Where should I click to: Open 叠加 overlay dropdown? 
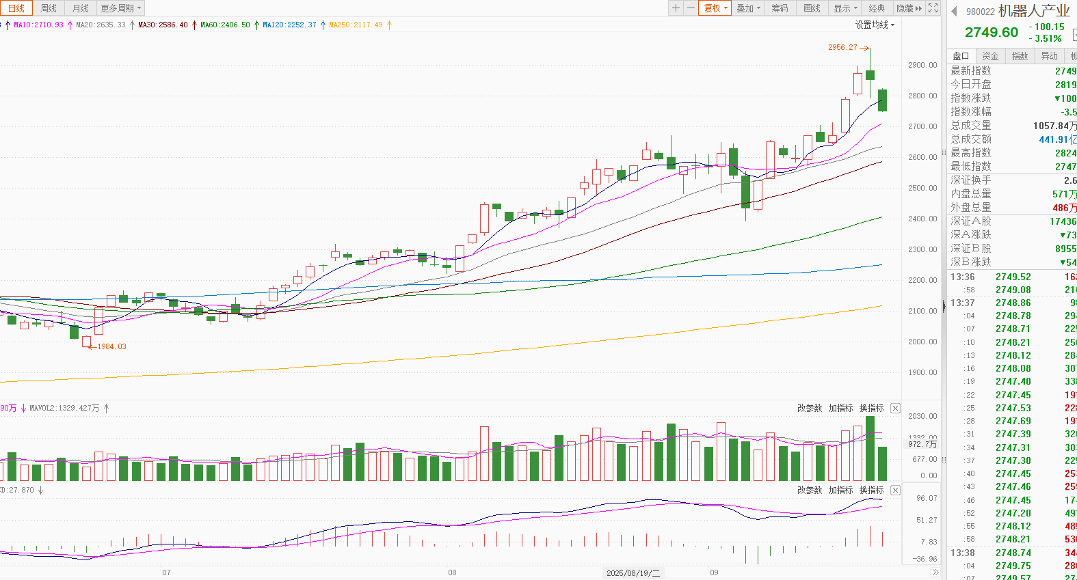(x=748, y=8)
